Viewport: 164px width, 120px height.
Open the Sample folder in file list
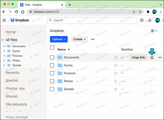(69, 89)
